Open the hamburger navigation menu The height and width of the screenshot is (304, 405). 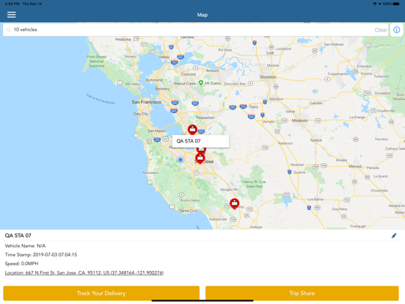[11, 15]
